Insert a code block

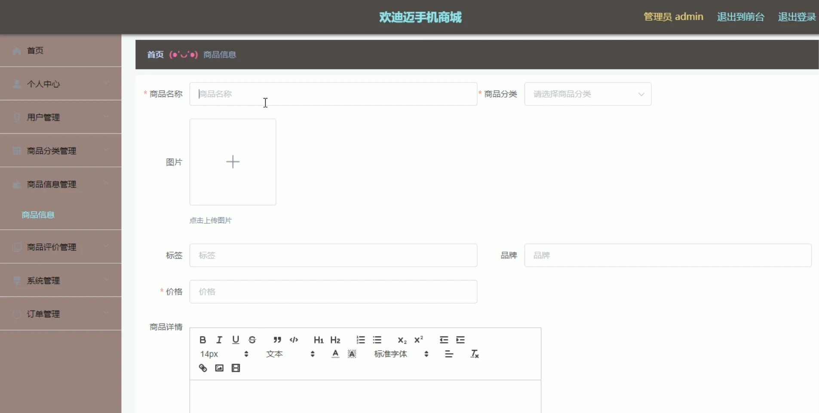pos(294,339)
